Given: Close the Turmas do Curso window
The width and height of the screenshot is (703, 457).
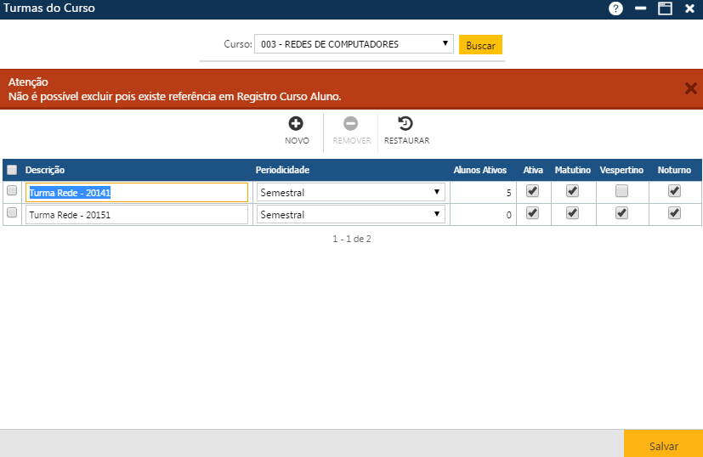Looking at the screenshot, I should [689, 8].
